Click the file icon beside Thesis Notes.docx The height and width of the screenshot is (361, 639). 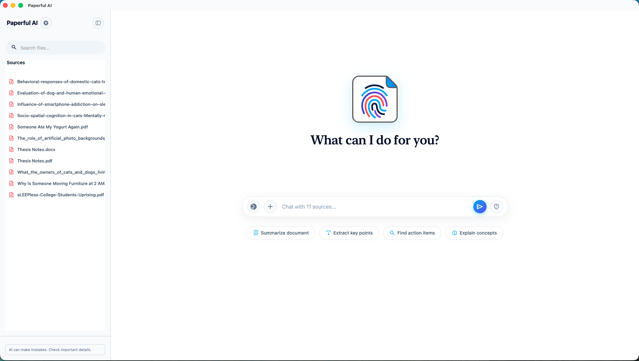pos(11,149)
